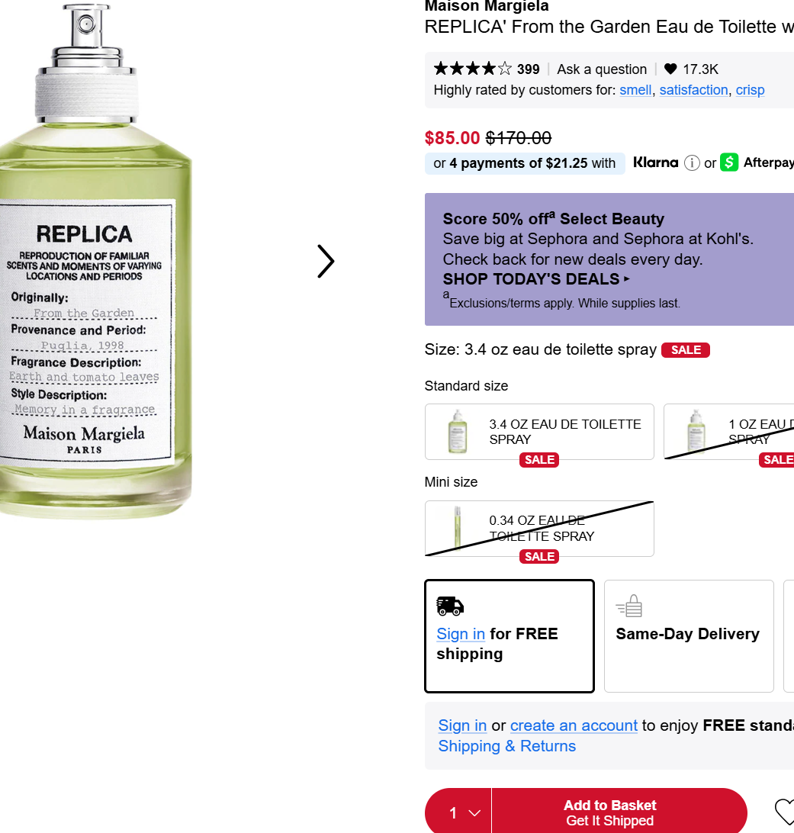
Task: Click the 399 review count
Action: coord(529,69)
